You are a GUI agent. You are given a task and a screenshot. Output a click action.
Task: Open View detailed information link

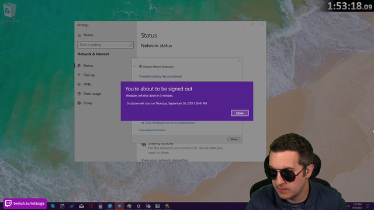tap(152, 130)
